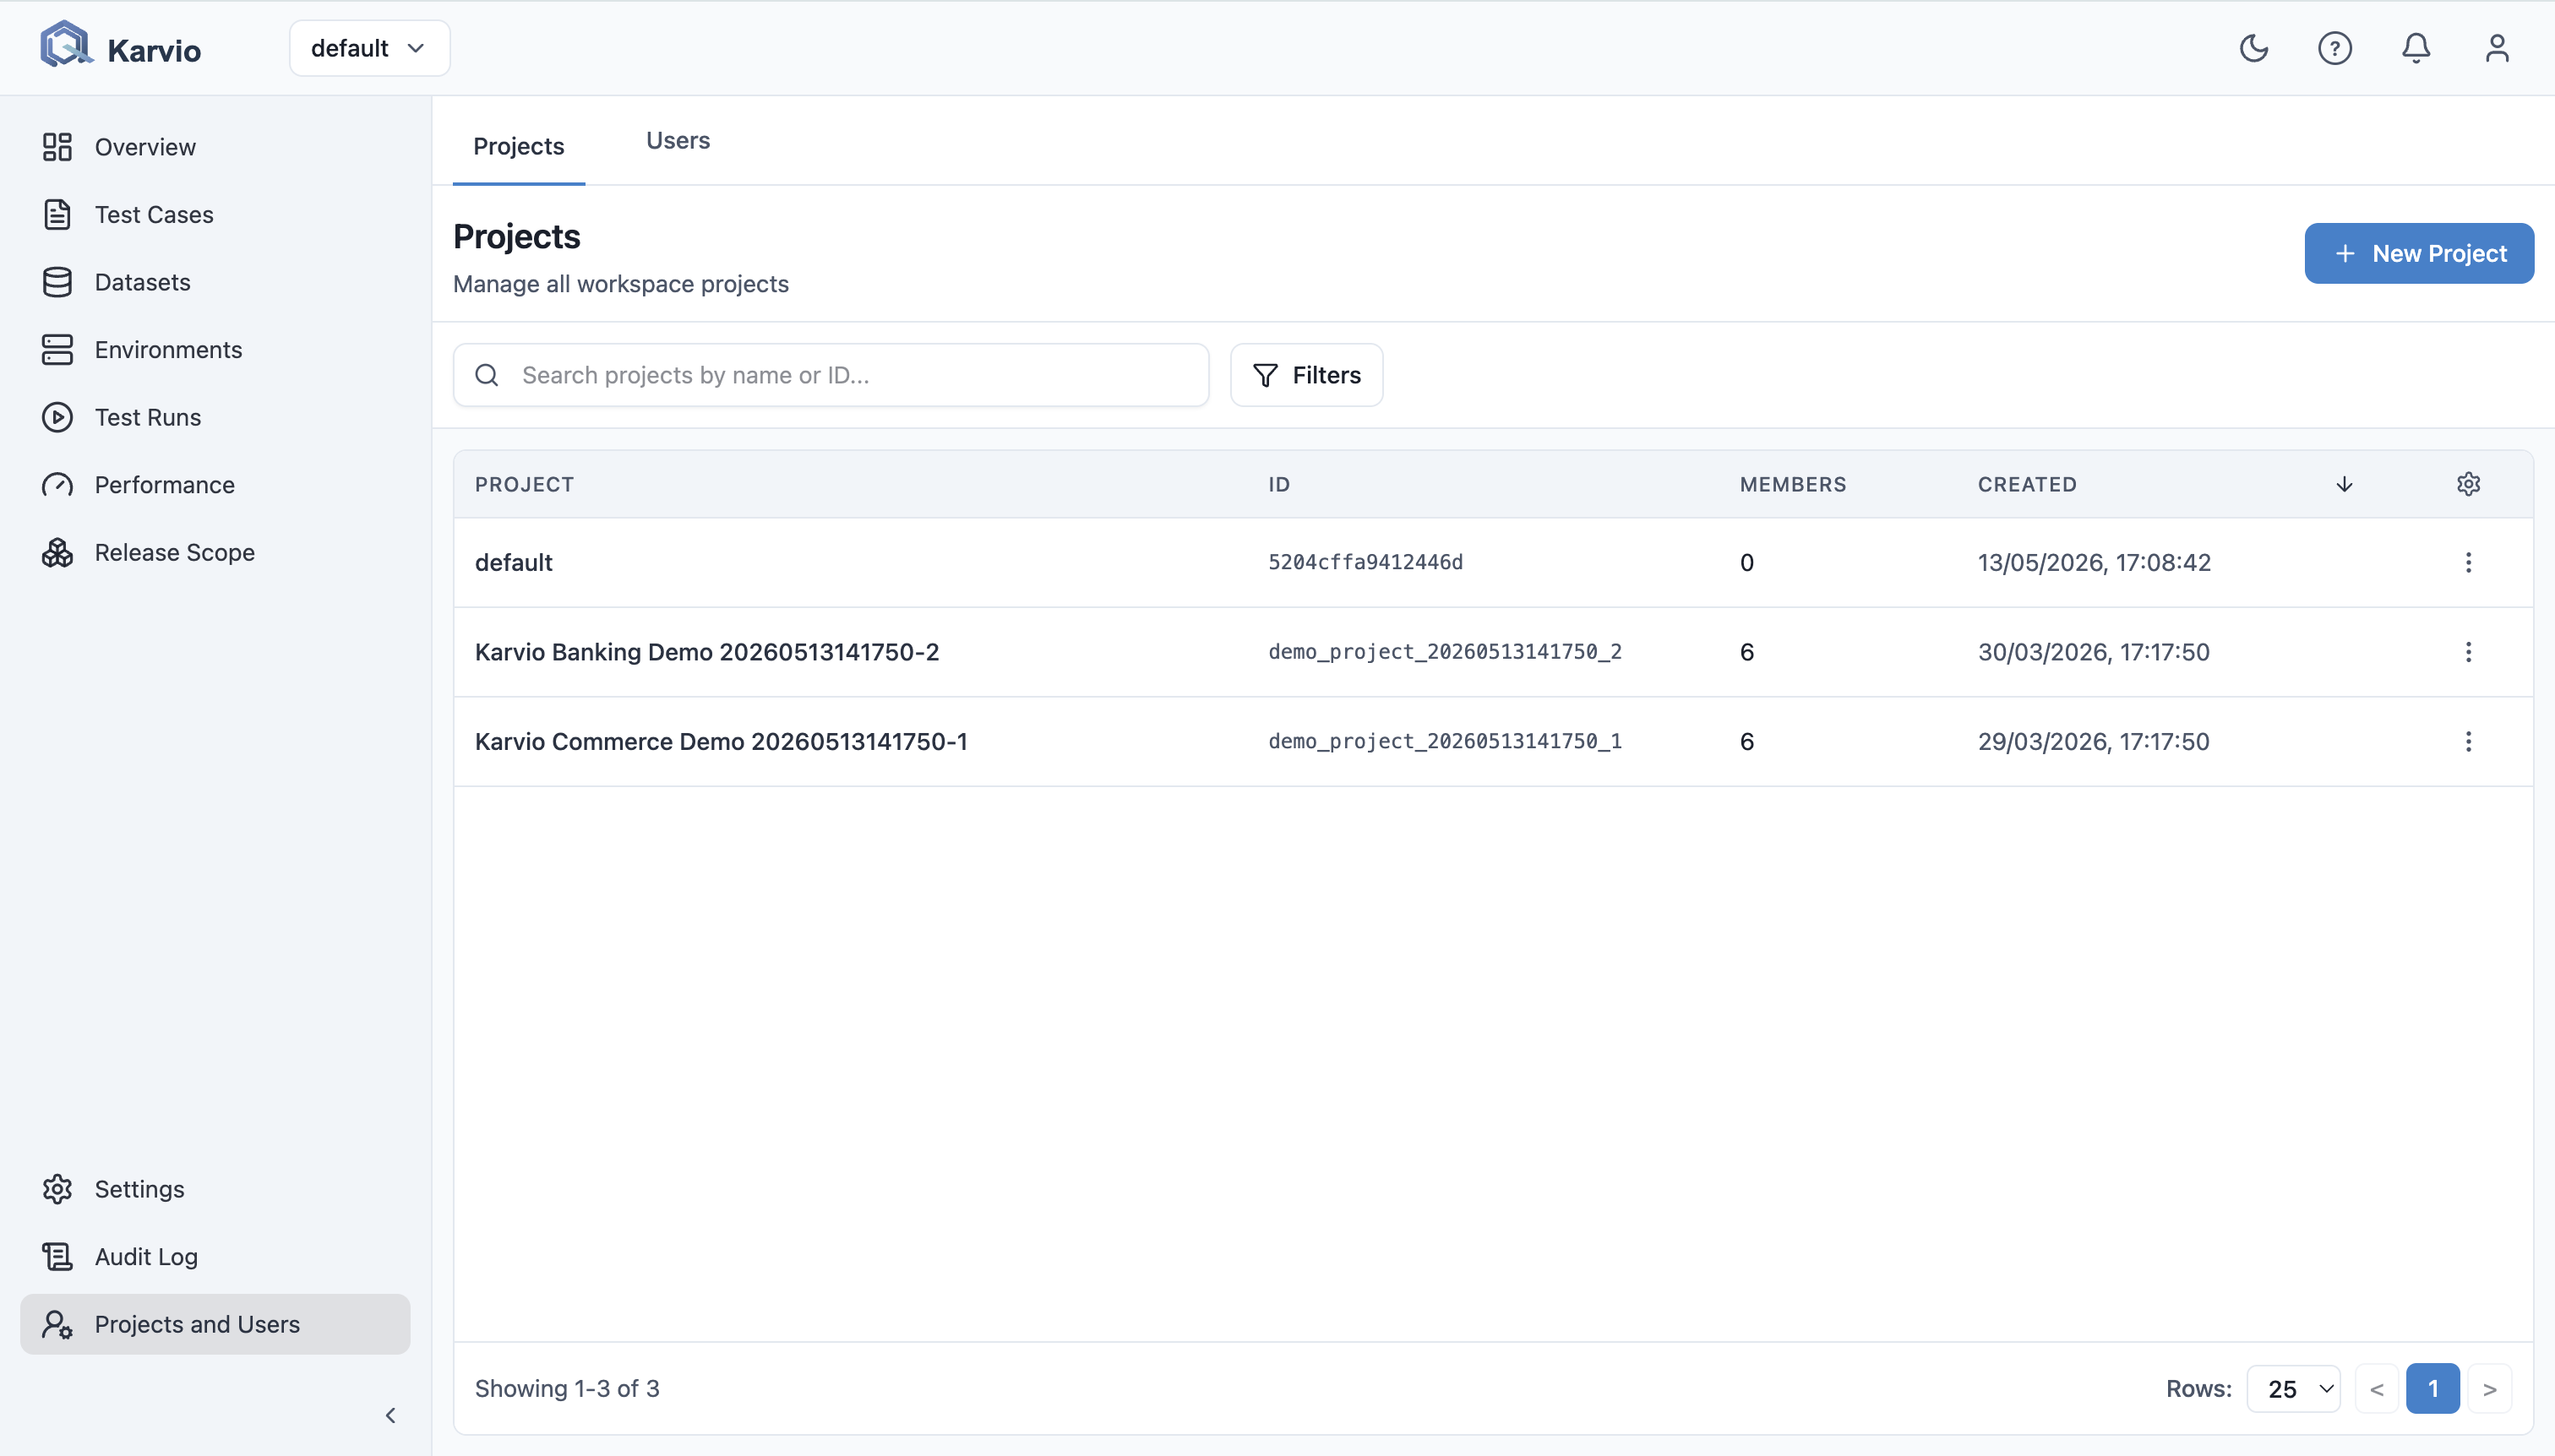Viewport: 2555px width, 1456px height.
Task: Open actions menu for default project row
Action: (2468, 562)
